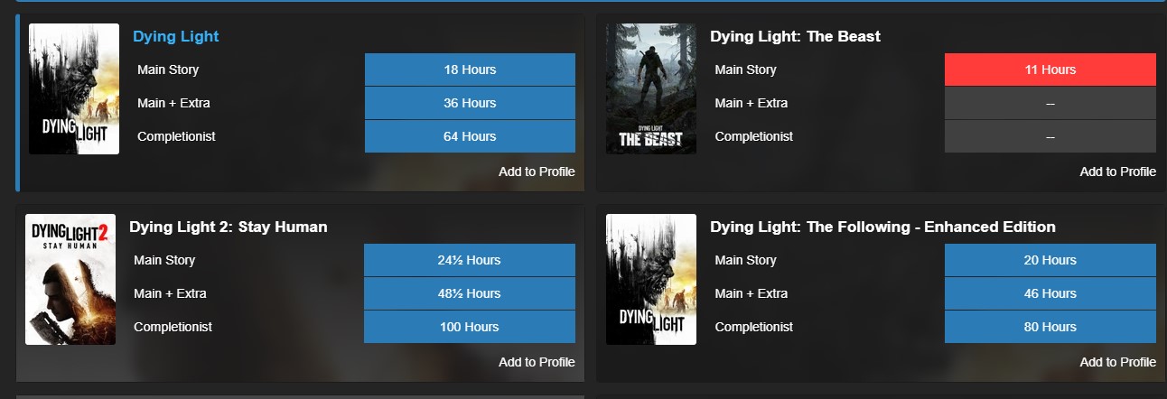Click Completionist label under Dying Light
The image size is (1167, 399).
[176, 136]
